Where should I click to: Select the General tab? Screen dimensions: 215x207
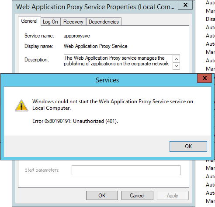point(29,21)
